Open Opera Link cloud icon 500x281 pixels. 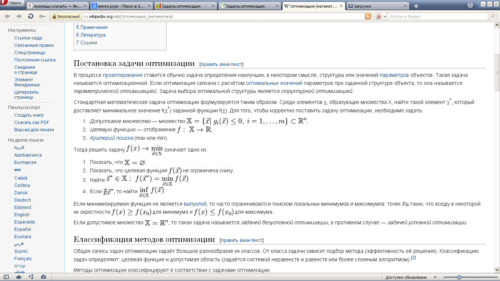click(x=19, y=277)
